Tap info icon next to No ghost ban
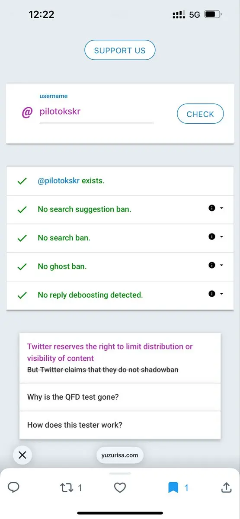 tap(212, 265)
